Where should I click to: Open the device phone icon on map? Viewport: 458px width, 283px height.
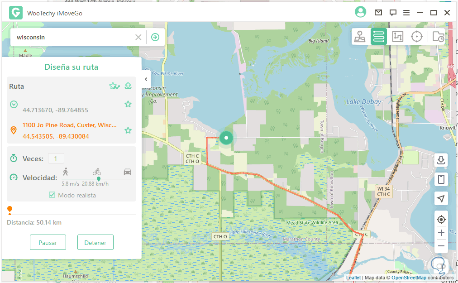point(441,179)
